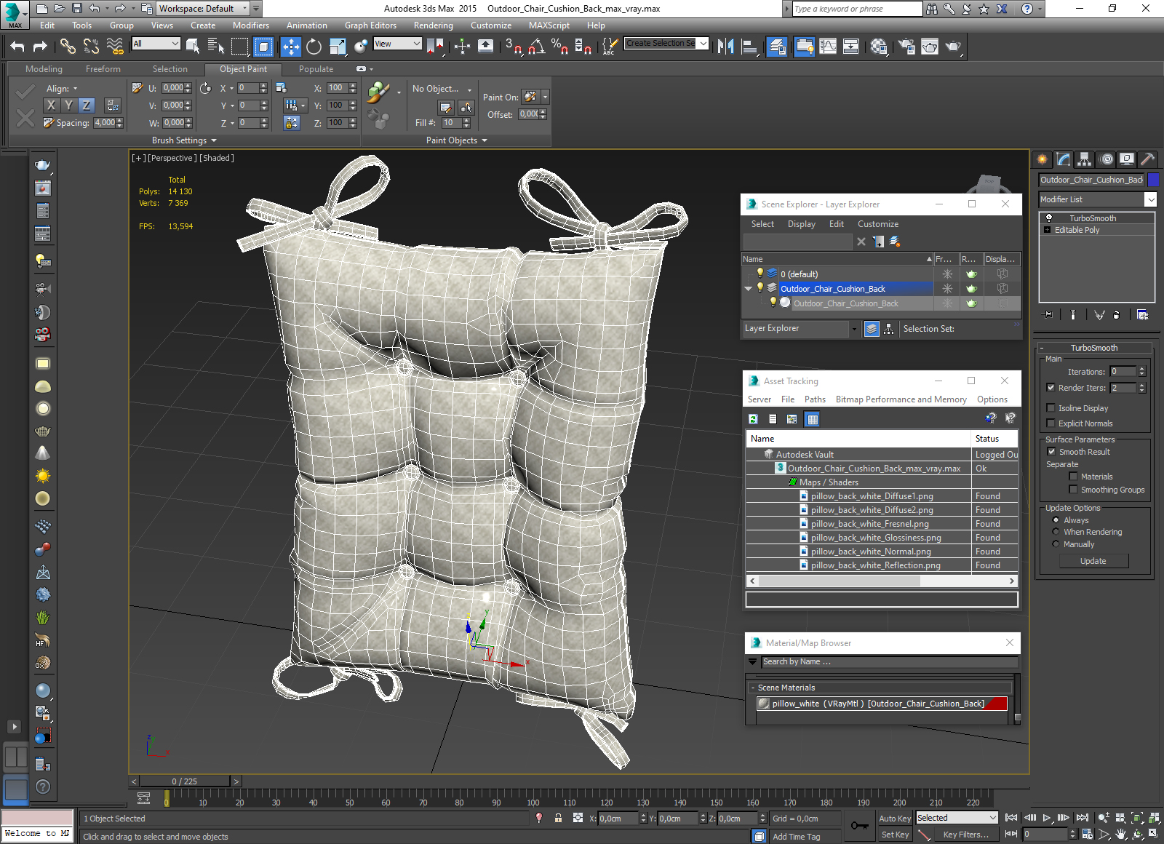
Task: Collapse Outdoor_Chair_Cushion_Back layer tree
Action: [x=748, y=289]
